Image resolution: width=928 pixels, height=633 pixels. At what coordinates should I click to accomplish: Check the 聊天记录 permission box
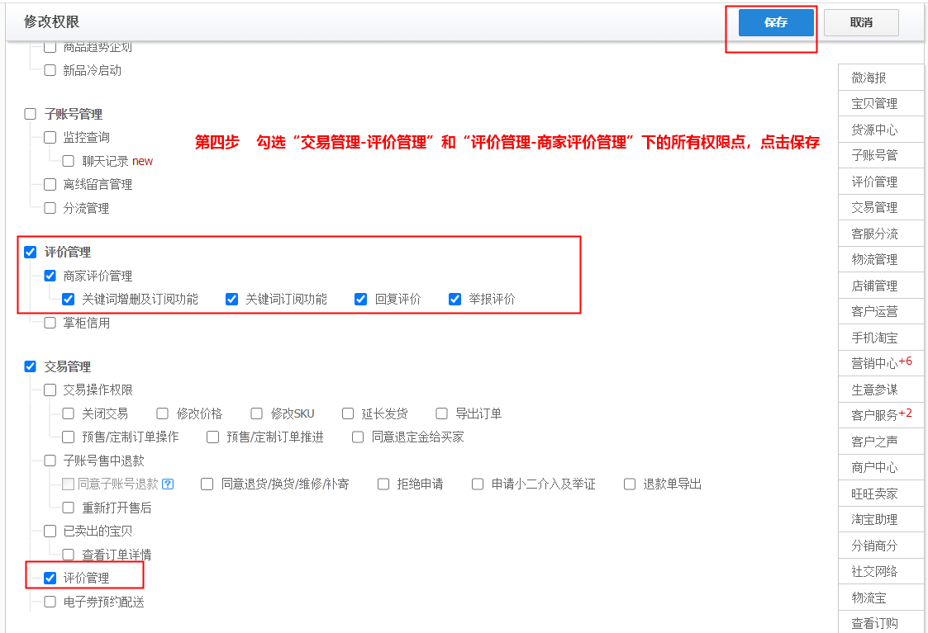tap(69, 161)
